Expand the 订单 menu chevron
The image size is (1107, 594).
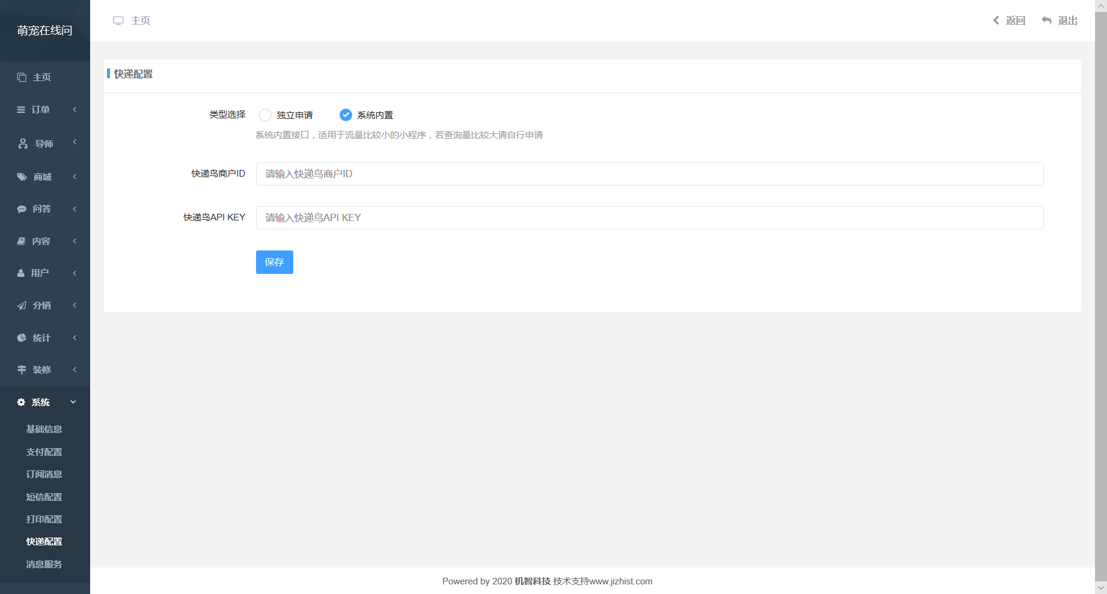pyautogui.click(x=75, y=109)
